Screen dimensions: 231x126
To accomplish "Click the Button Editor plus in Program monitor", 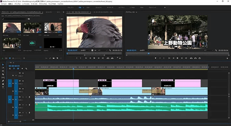I will pos(227,58).
